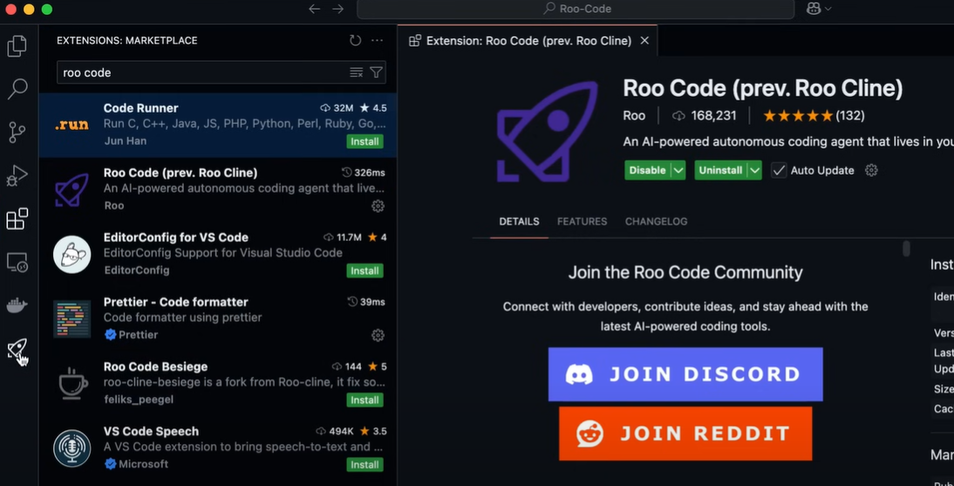Screen dimensions: 954x486
Task: Switch to the FEATURES tab
Action: tap(583, 222)
